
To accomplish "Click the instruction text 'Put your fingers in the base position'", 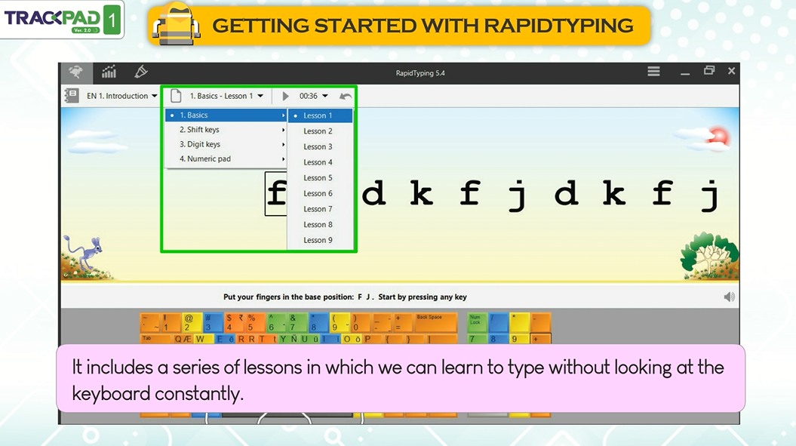I will tap(288, 297).
